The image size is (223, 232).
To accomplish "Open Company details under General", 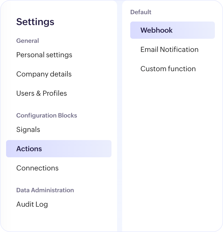I will coord(44,74).
